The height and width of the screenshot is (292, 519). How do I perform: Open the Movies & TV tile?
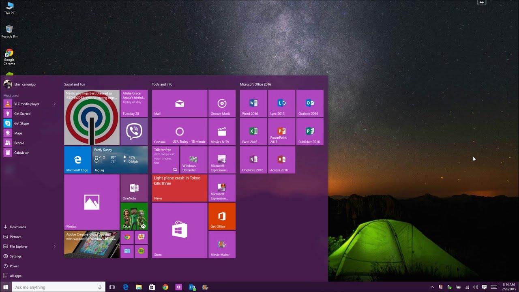[x=222, y=132]
